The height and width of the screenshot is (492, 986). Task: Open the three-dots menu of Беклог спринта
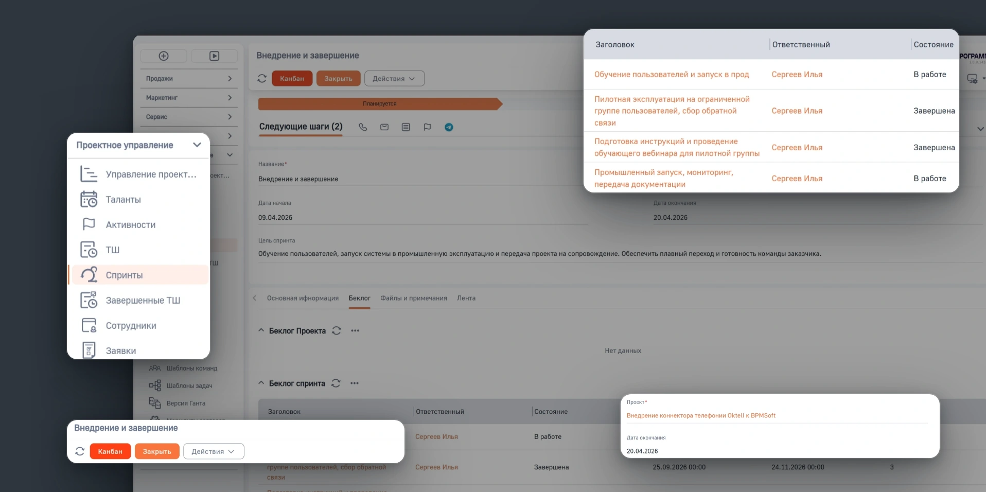coord(355,383)
